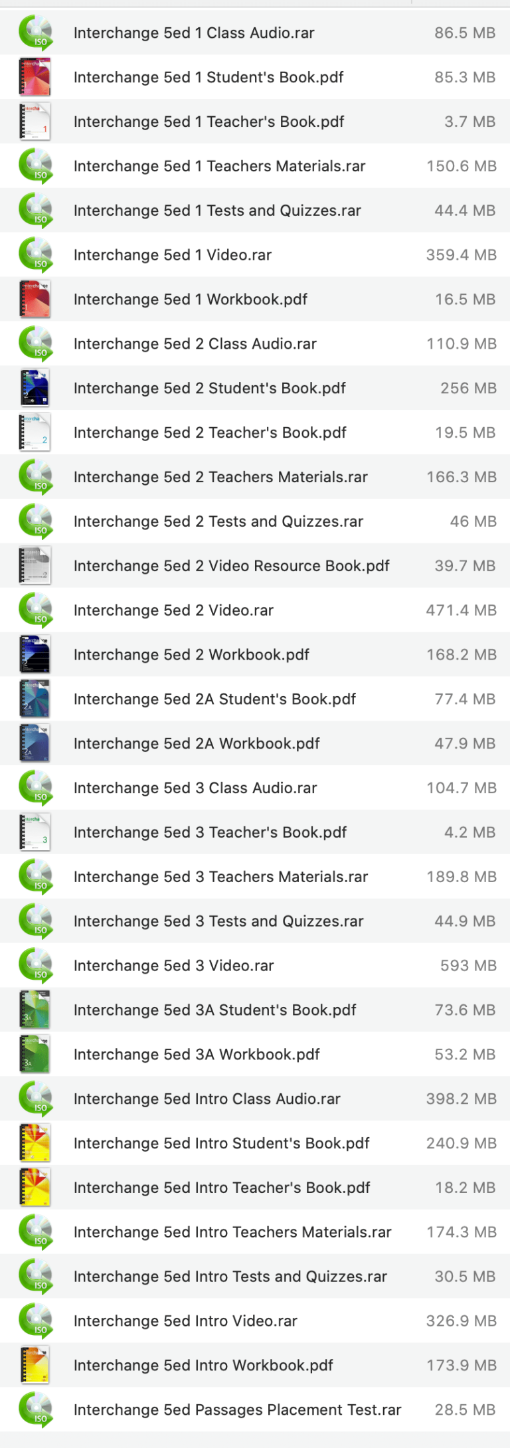Click the red book thumbnail of Interchange 5ed 1 Student's Book
The width and height of the screenshot is (510, 1448).
pos(35,77)
